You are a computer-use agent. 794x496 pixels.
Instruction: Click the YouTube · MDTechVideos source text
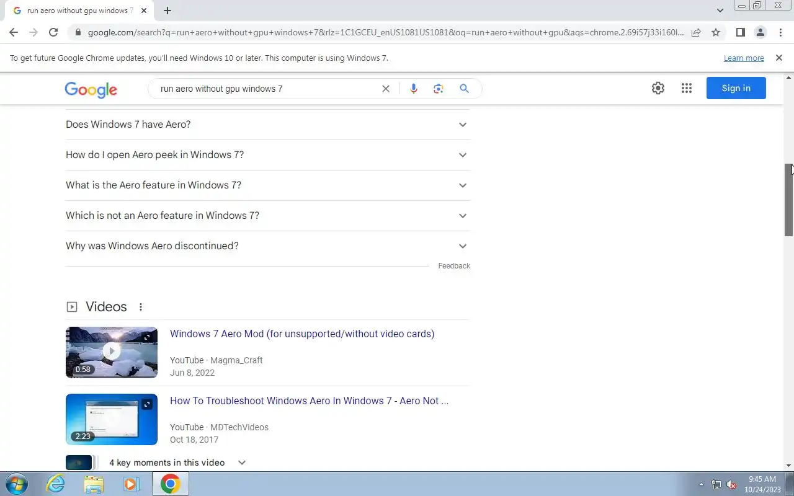[219, 427]
